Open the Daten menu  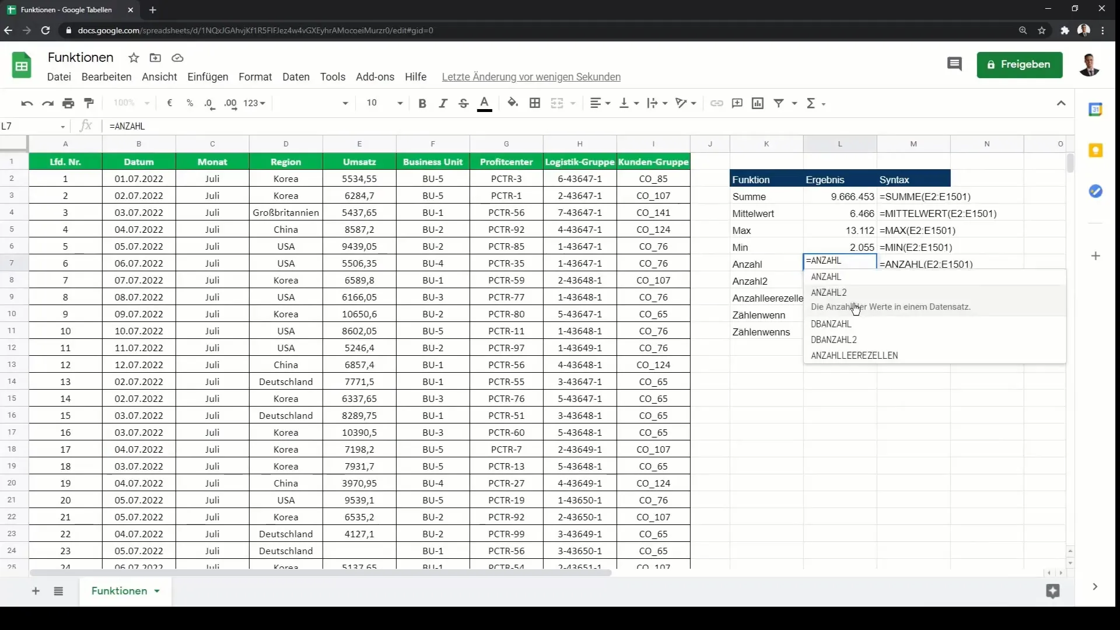296,77
